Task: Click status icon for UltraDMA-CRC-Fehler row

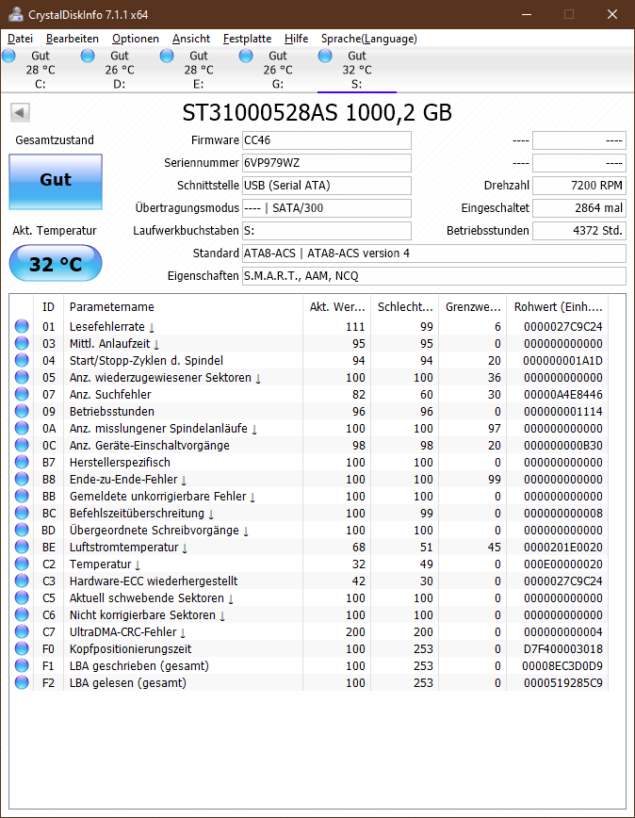Action: click(22, 631)
